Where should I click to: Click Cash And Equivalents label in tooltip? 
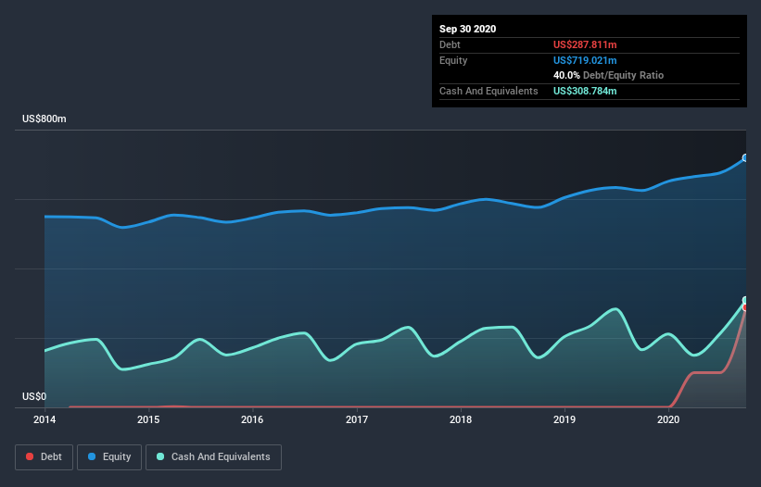[488, 91]
